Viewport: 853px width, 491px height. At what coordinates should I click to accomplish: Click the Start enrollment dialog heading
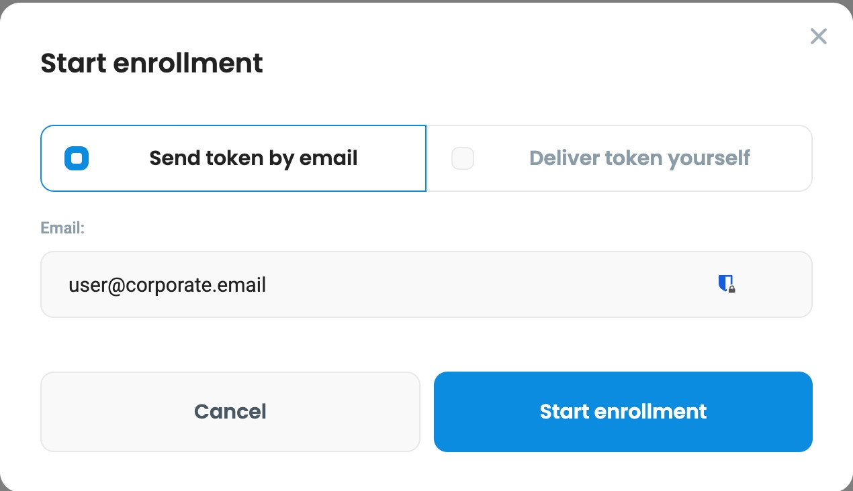click(x=152, y=63)
